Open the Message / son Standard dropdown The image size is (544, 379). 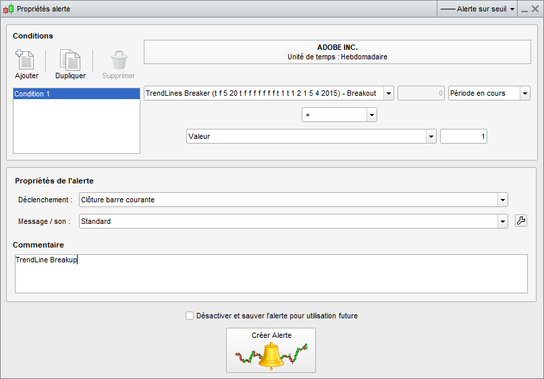(x=503, y=221)
